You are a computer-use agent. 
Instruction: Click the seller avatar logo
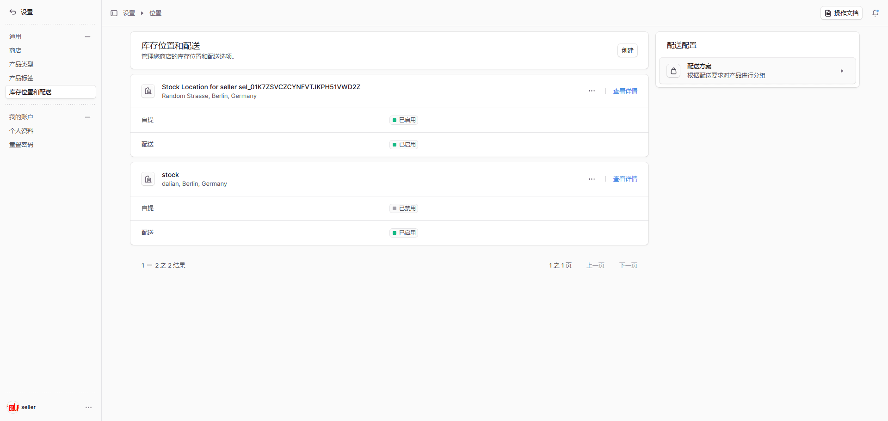13,407
